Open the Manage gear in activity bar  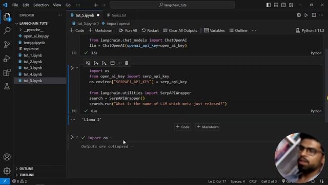coord(7,171)
